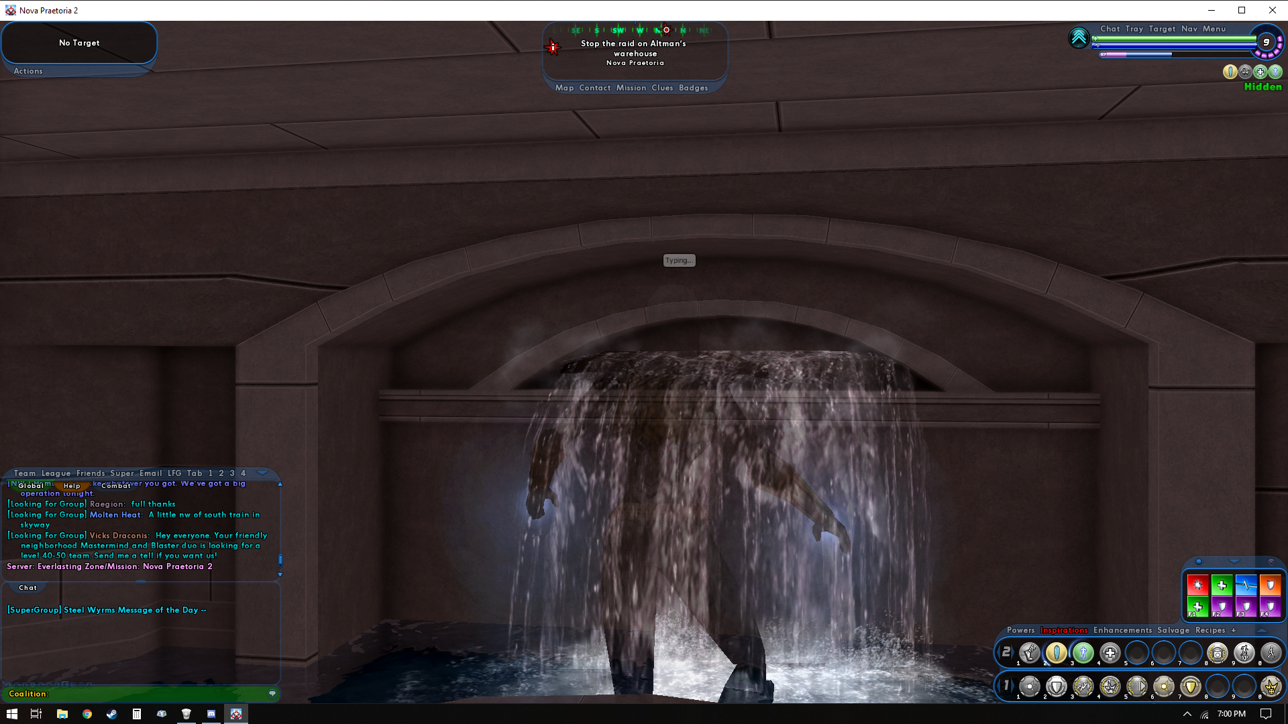
Task: Select the Help chat tab
Action: coord(72,485)
